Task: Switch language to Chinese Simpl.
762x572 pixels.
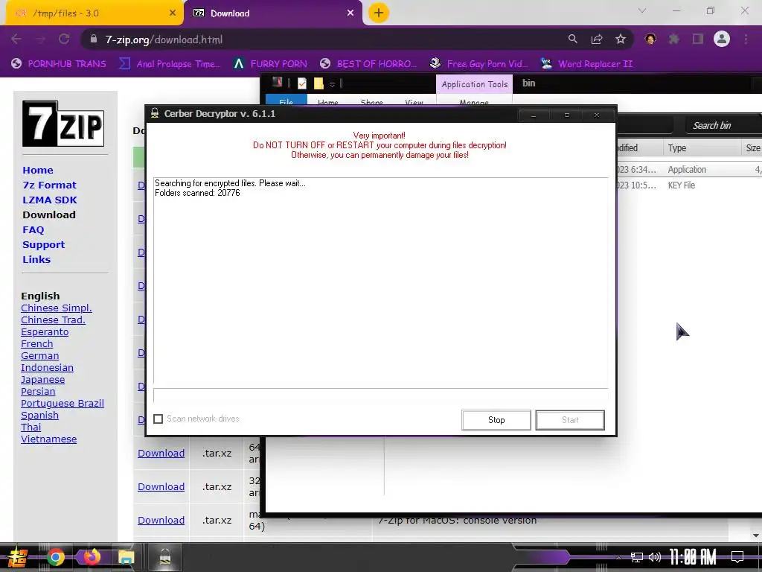Action: tap(57, 308)
